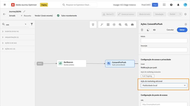Viewport: 190px width, 106px height.
Task: Click the Cancelar button
Action: 170,30
